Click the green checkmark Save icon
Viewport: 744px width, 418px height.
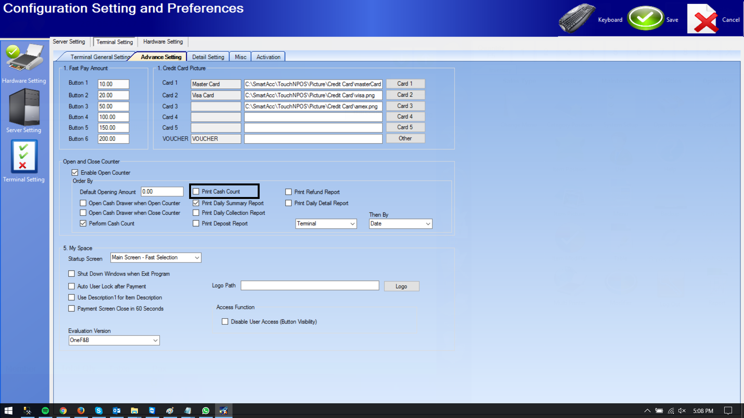tap(645, 18)
